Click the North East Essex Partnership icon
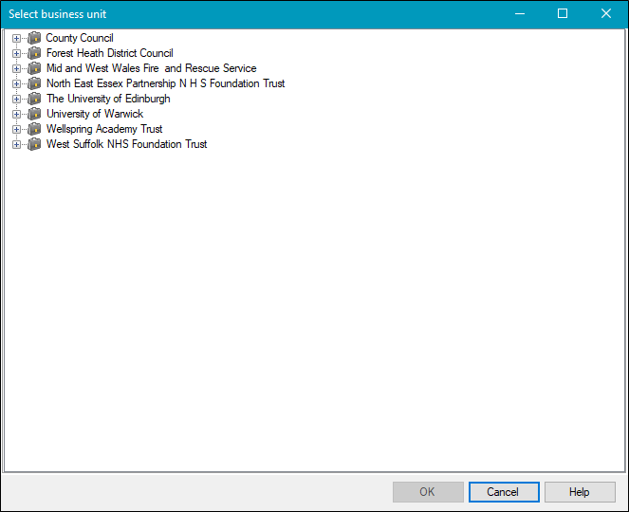This screenshot has width=629, height=512. tap(34, 83)
